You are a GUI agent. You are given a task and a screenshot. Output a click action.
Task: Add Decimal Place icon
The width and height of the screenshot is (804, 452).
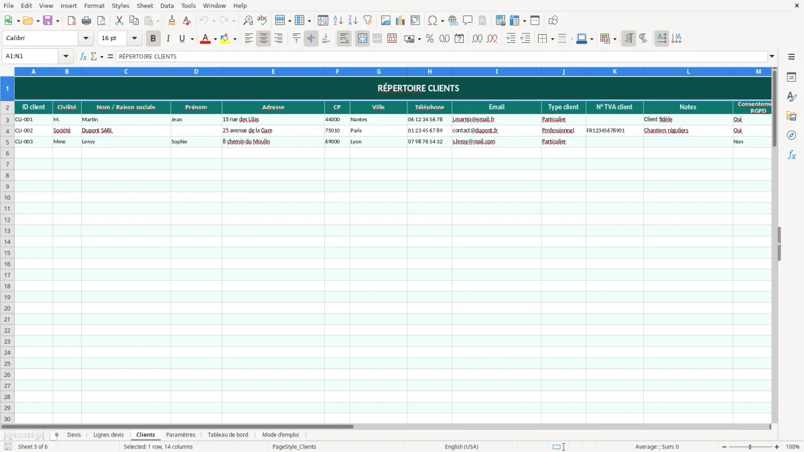click(x=477, y=39)
